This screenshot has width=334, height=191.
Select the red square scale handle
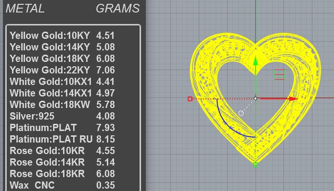[x=190, y=99]
